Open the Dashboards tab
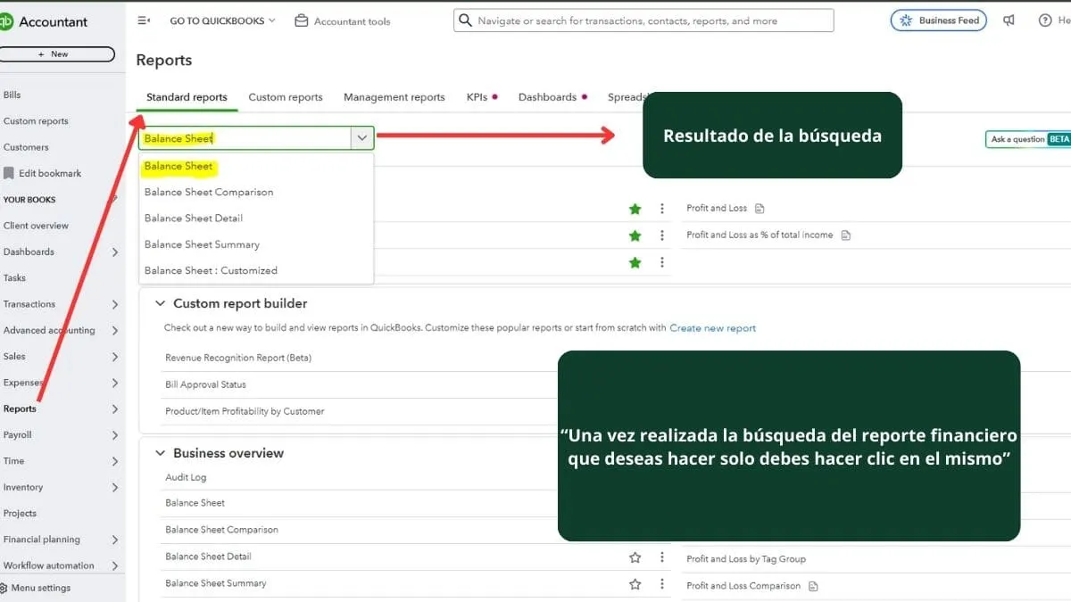 click(x=547, y=97)
